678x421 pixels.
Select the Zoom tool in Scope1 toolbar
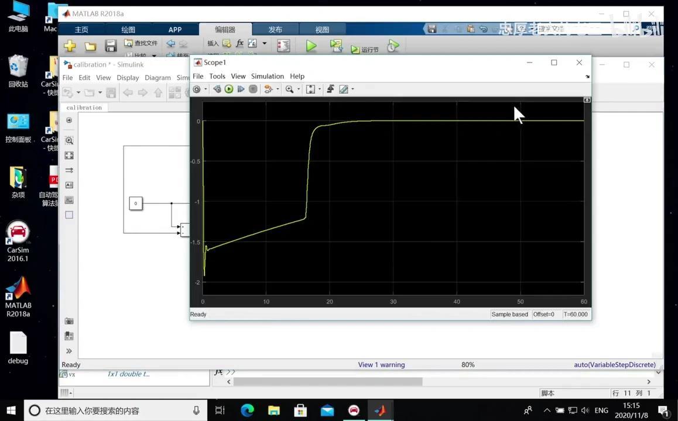pyautogui.click(x=289, y=89)
